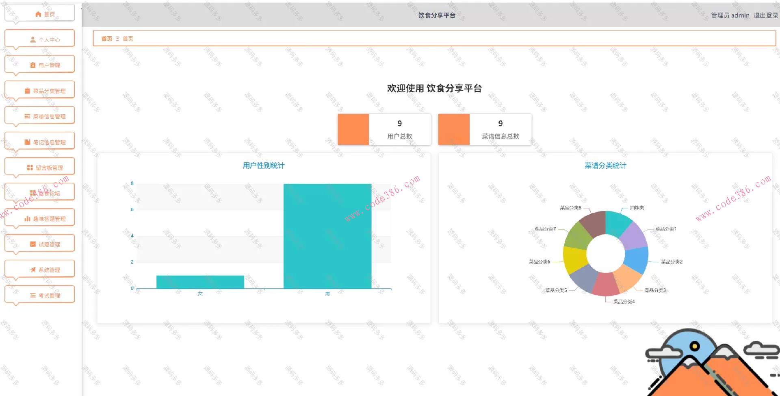The width and height of the screenshot is (780, 396).
Task: Click the person icon beside 个人中心
Action: pyautogui.click(x=33, y=40)
